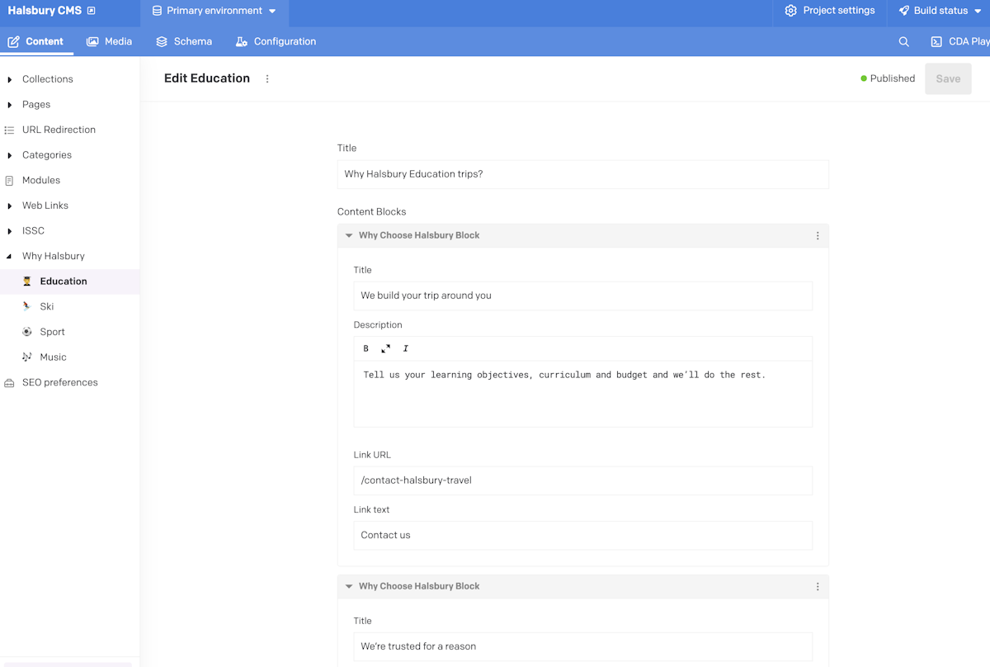This screenshot has width=990, height=667.
Task: Click the Build status rocket icon
Action: (904, 11)
